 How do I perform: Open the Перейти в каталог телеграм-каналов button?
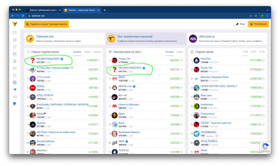click(46, 24)
